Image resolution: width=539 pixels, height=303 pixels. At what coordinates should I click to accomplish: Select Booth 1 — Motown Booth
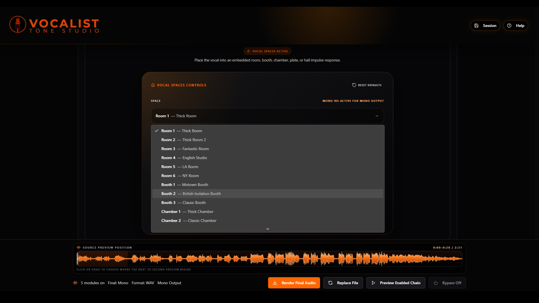[268, 185]
